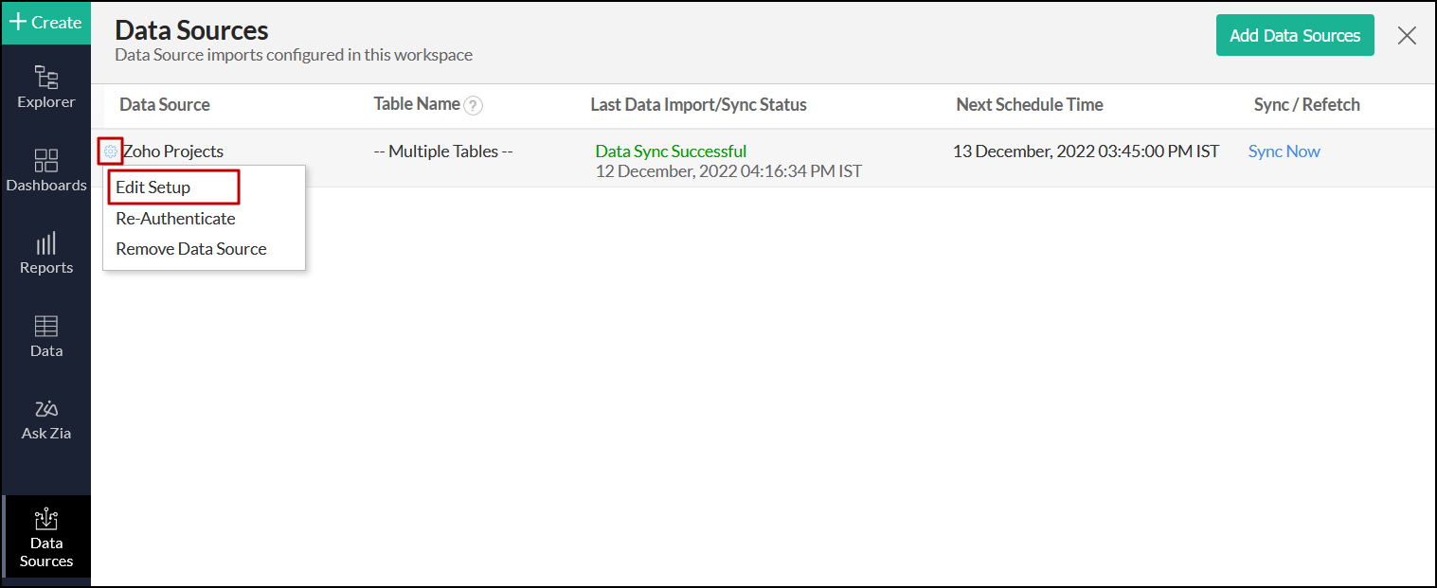1437x588 pixels.
Task: Click the Data Sync Successful status
Action: point(671,151)
